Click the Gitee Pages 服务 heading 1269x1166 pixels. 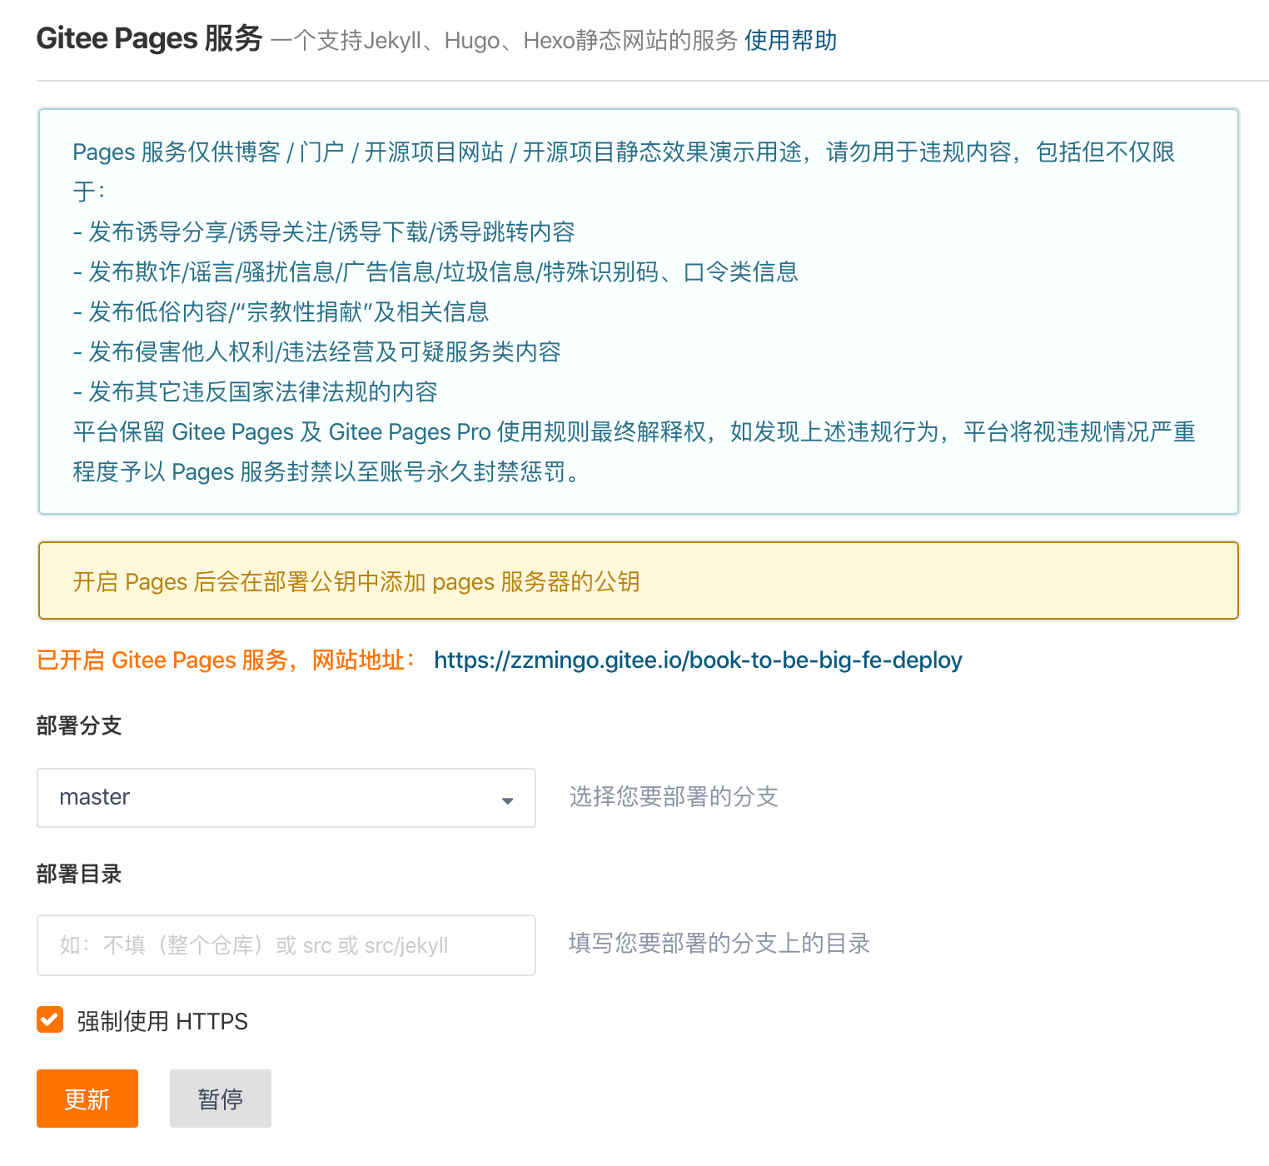coord(150,39)
